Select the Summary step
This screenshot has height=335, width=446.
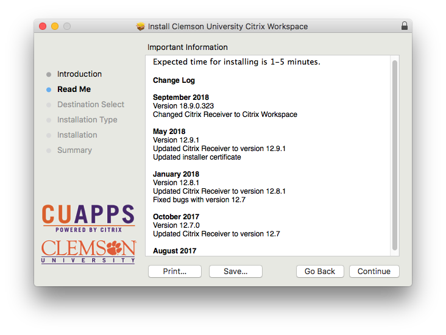74,150
